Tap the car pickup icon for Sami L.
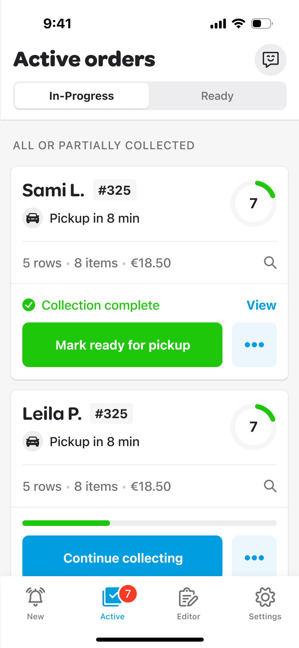 point(33,218)
